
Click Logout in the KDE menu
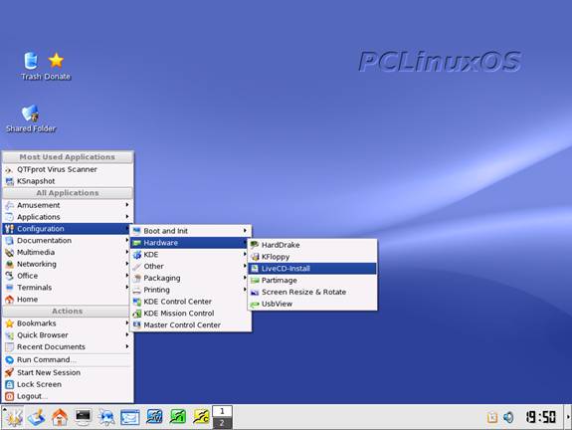68,396
